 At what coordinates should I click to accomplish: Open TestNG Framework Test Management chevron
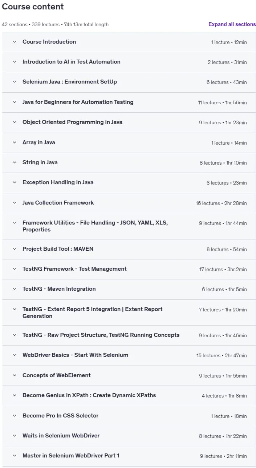(x=15, y=269)
